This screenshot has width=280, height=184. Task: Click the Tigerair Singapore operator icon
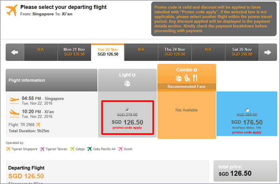tap(8, 149)
